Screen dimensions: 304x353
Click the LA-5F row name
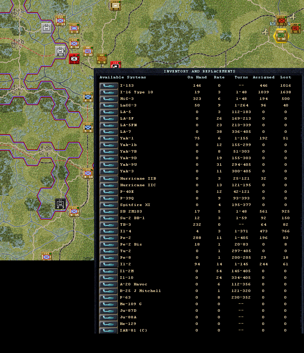pos(127,118)
